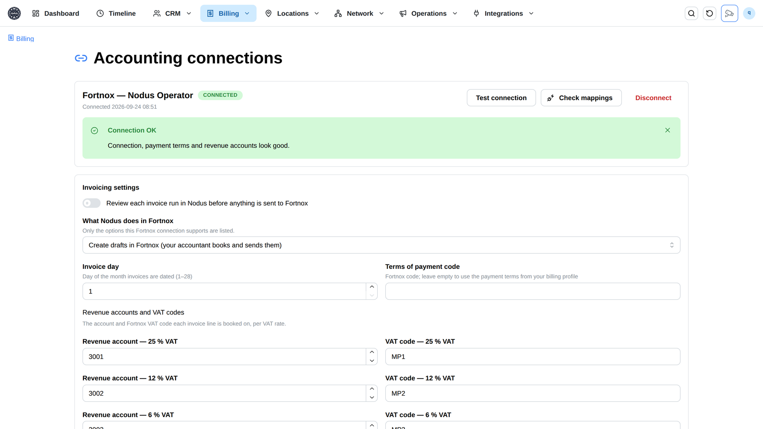This screenshot has height=429, width=763.
Task: Increase the Invoice day value
Action: (x=372, y=287)
